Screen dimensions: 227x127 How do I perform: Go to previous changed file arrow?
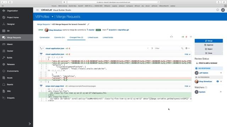click(x=148, y=48)
